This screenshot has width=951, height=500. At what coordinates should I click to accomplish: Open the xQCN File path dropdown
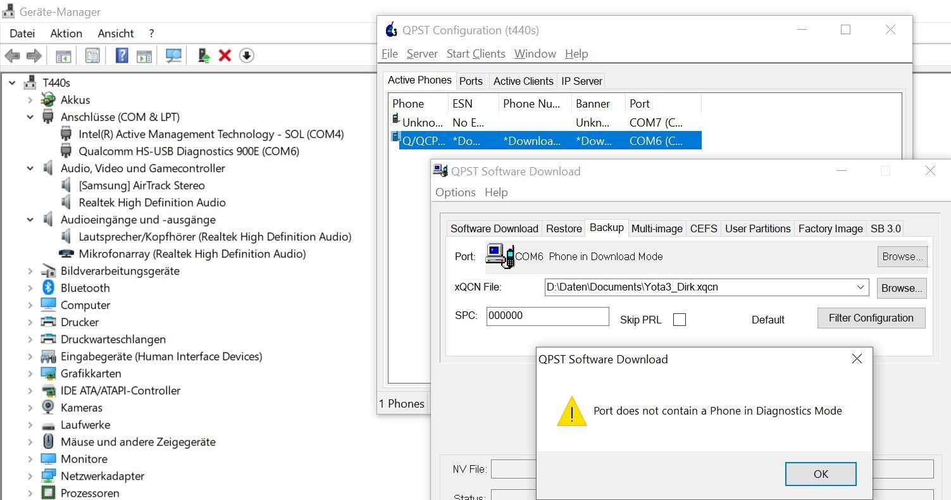(x=861, y=287)
